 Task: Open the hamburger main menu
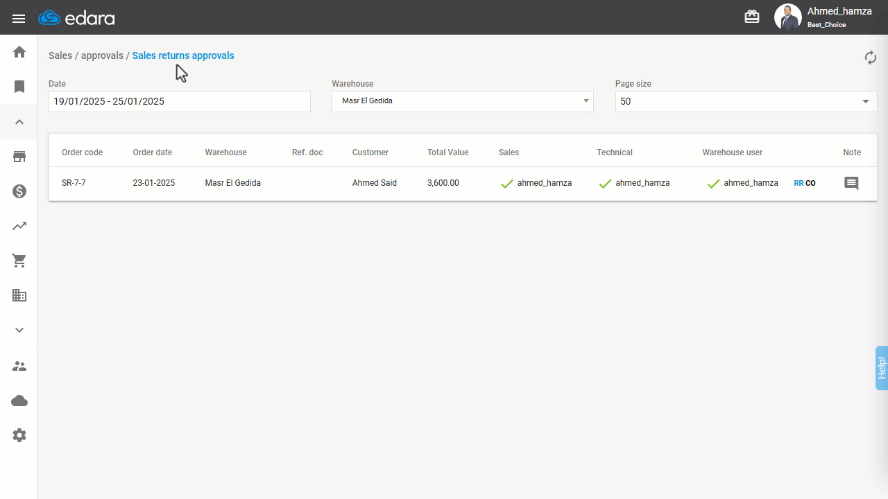click(19, 19)
